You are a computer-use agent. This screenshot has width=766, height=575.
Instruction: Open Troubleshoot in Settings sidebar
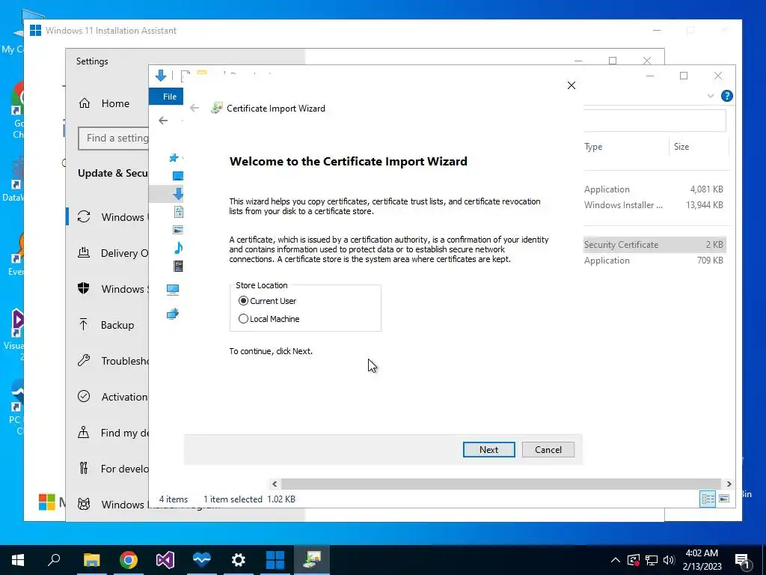(112, 361)
